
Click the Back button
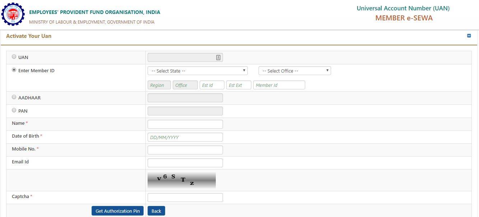(156, 211)
